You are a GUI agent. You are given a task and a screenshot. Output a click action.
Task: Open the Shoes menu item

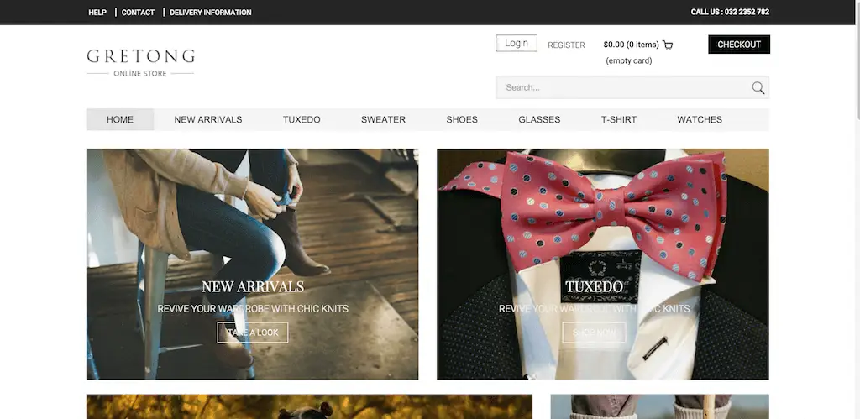tap(462, 120)
